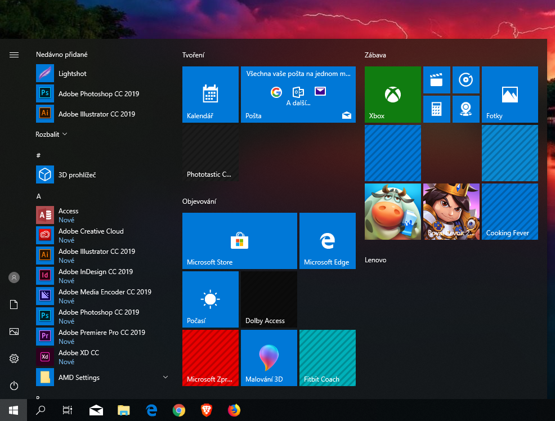This screenshot has height=421, width=555.
Task: Open the Fotky photos tile
Action: pyautogui.click(x=510, y=95)
